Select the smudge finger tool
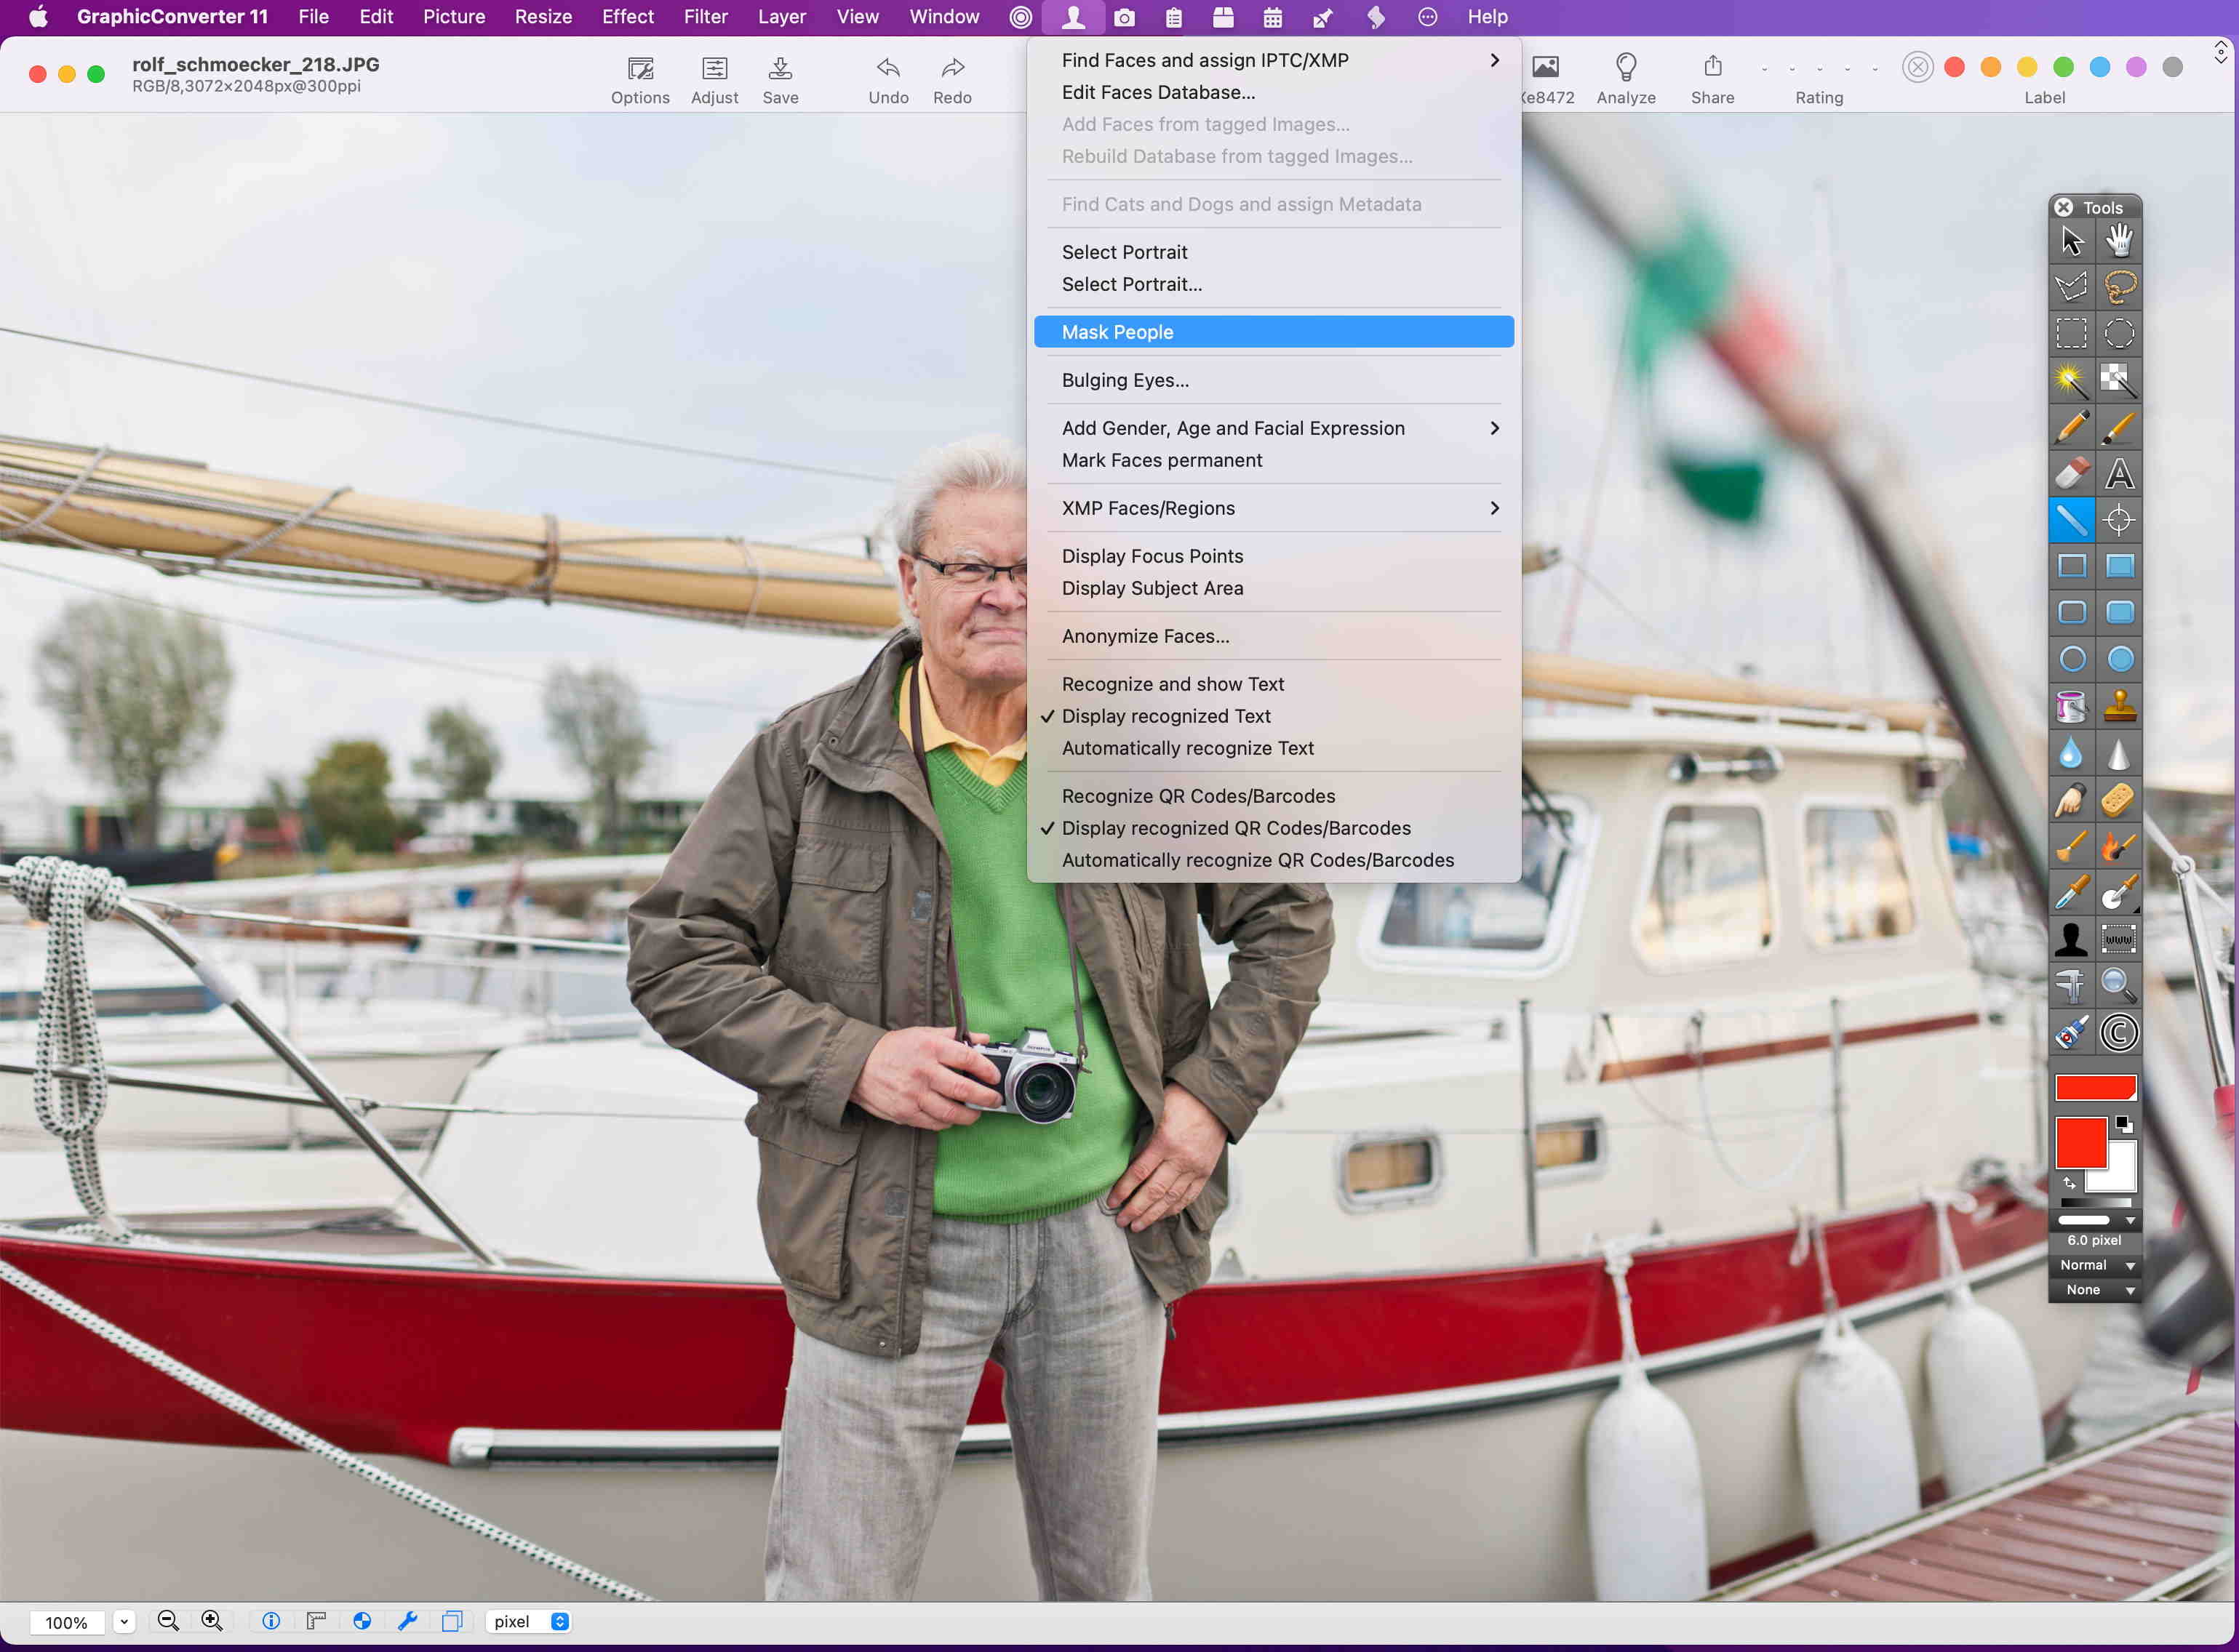Image resolution: width=2239 pixels, height=1652 pixels. click(2071, 799)
